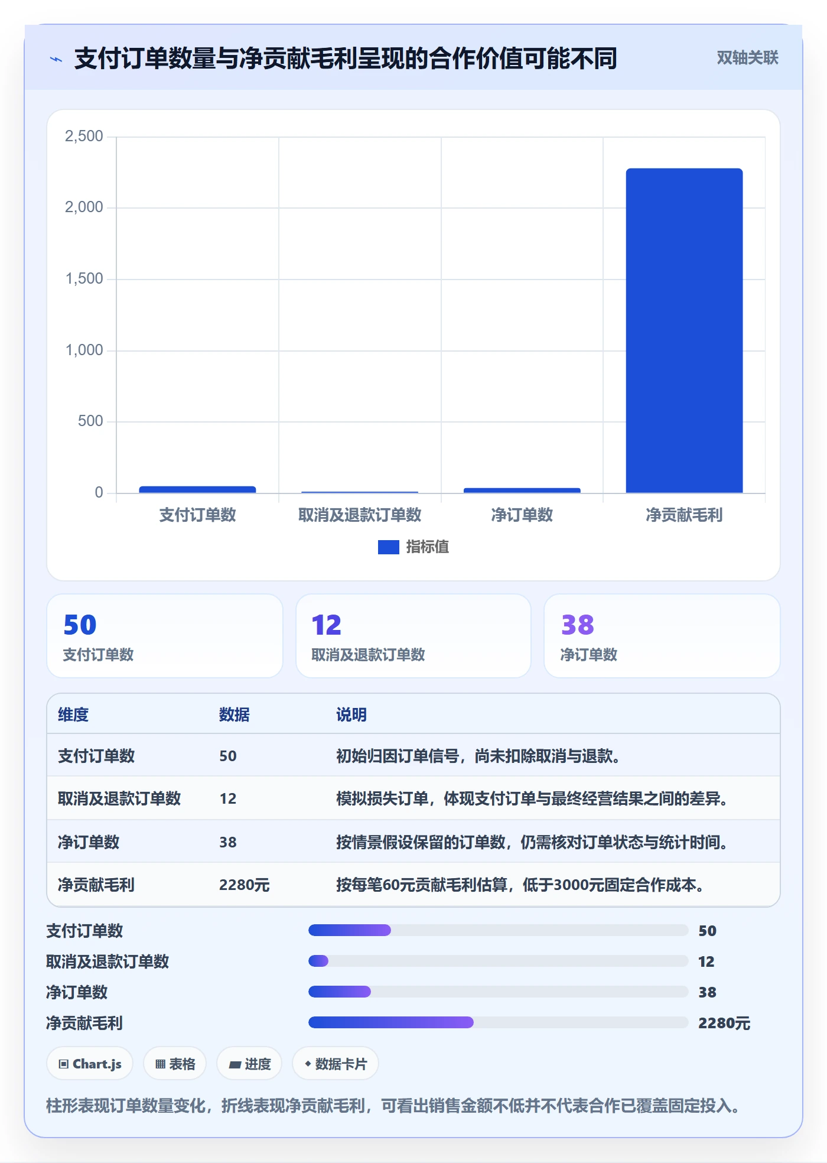827x1163 pixels.
Task: Click the grid icon in 表格 chip
Action: (160, 1064)
